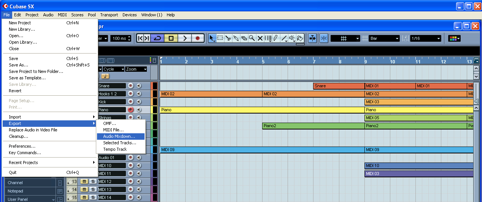Mute the MIDI 14 track
Image resolution: width=482 pixels, height=202 pixels.
[x=84, y=197]
